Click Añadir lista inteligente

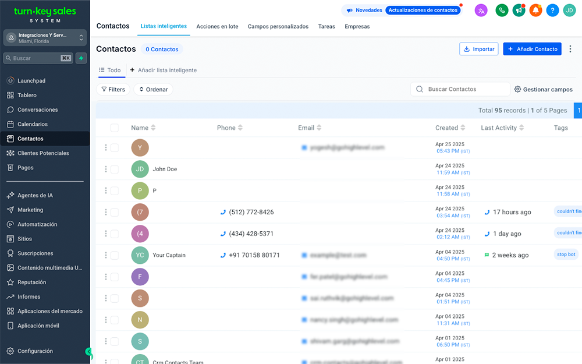click(x=164, y=70)
